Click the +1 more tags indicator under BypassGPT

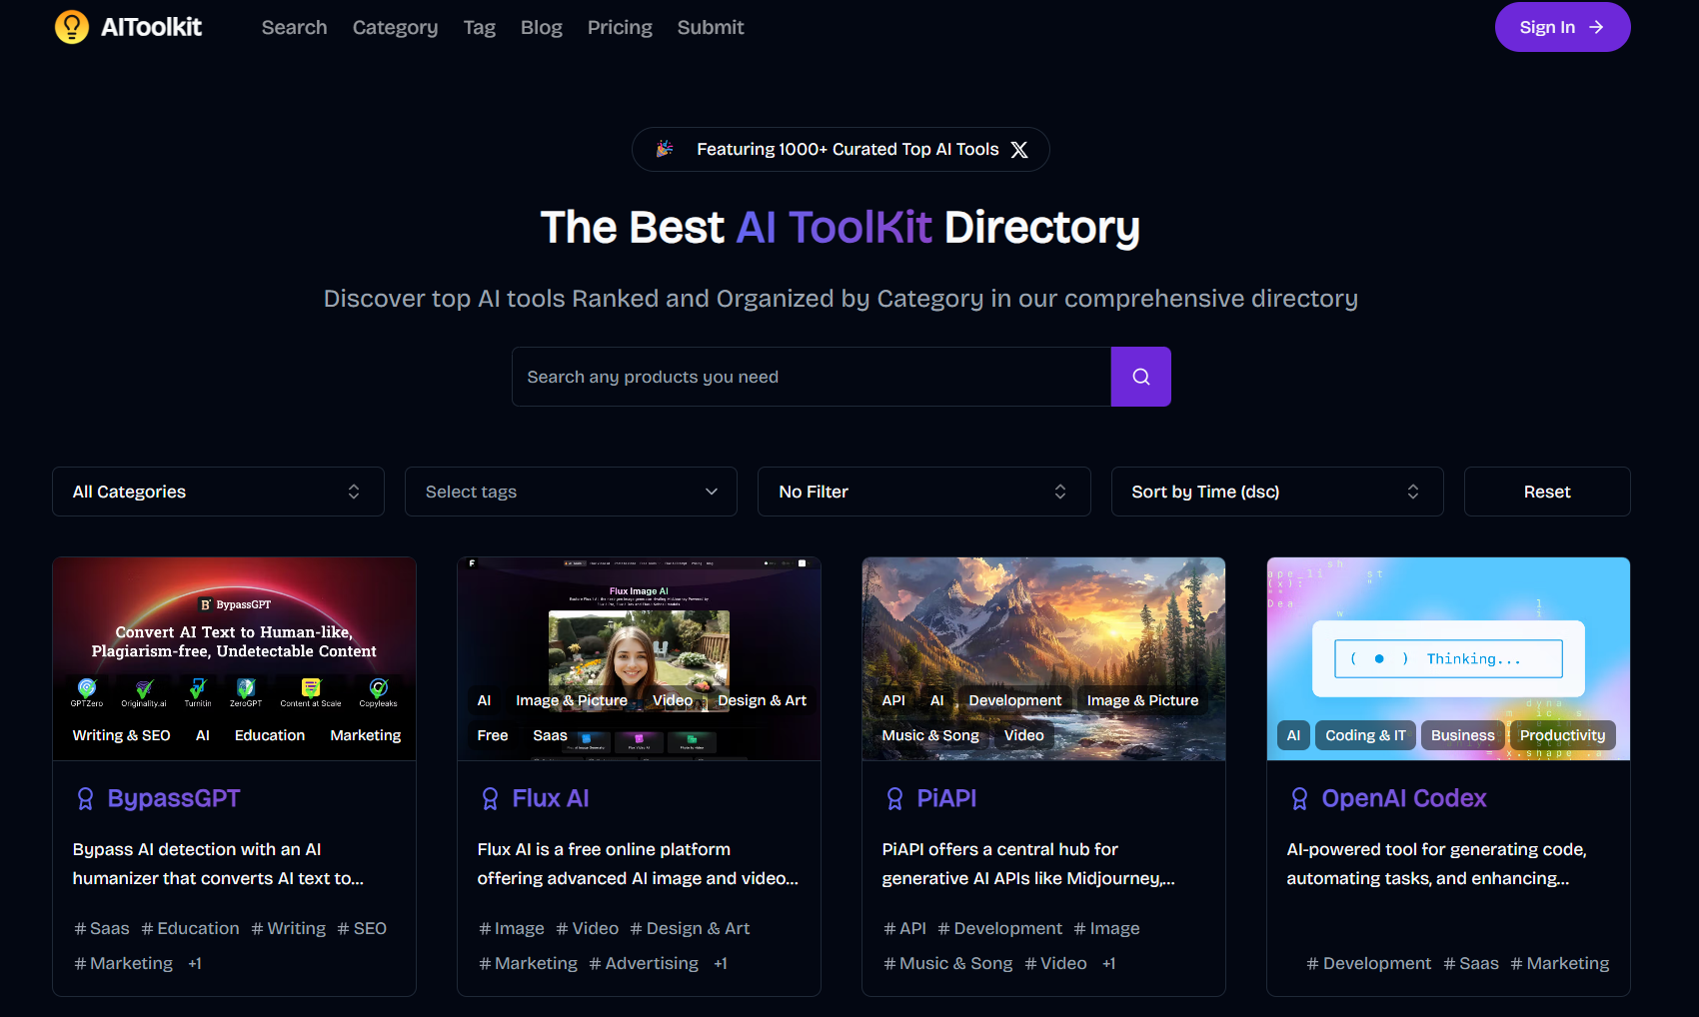click(x=195, y=964)
